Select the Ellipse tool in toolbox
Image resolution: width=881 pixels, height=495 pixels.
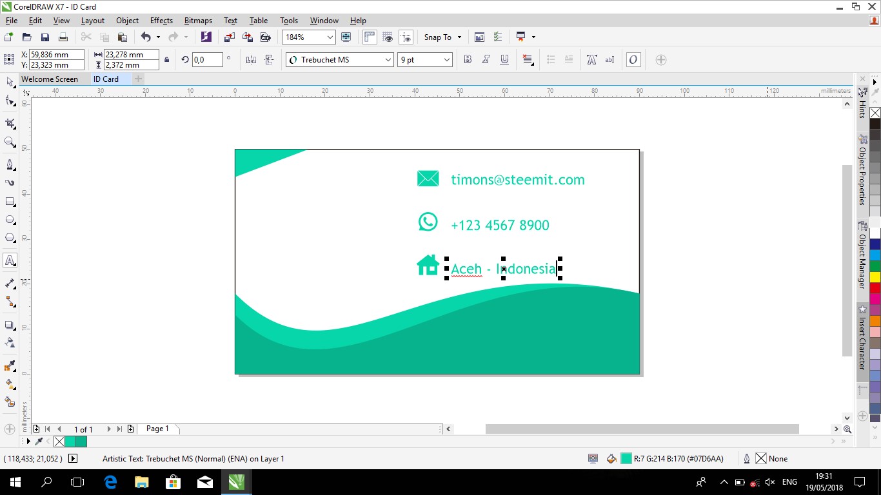10,220
